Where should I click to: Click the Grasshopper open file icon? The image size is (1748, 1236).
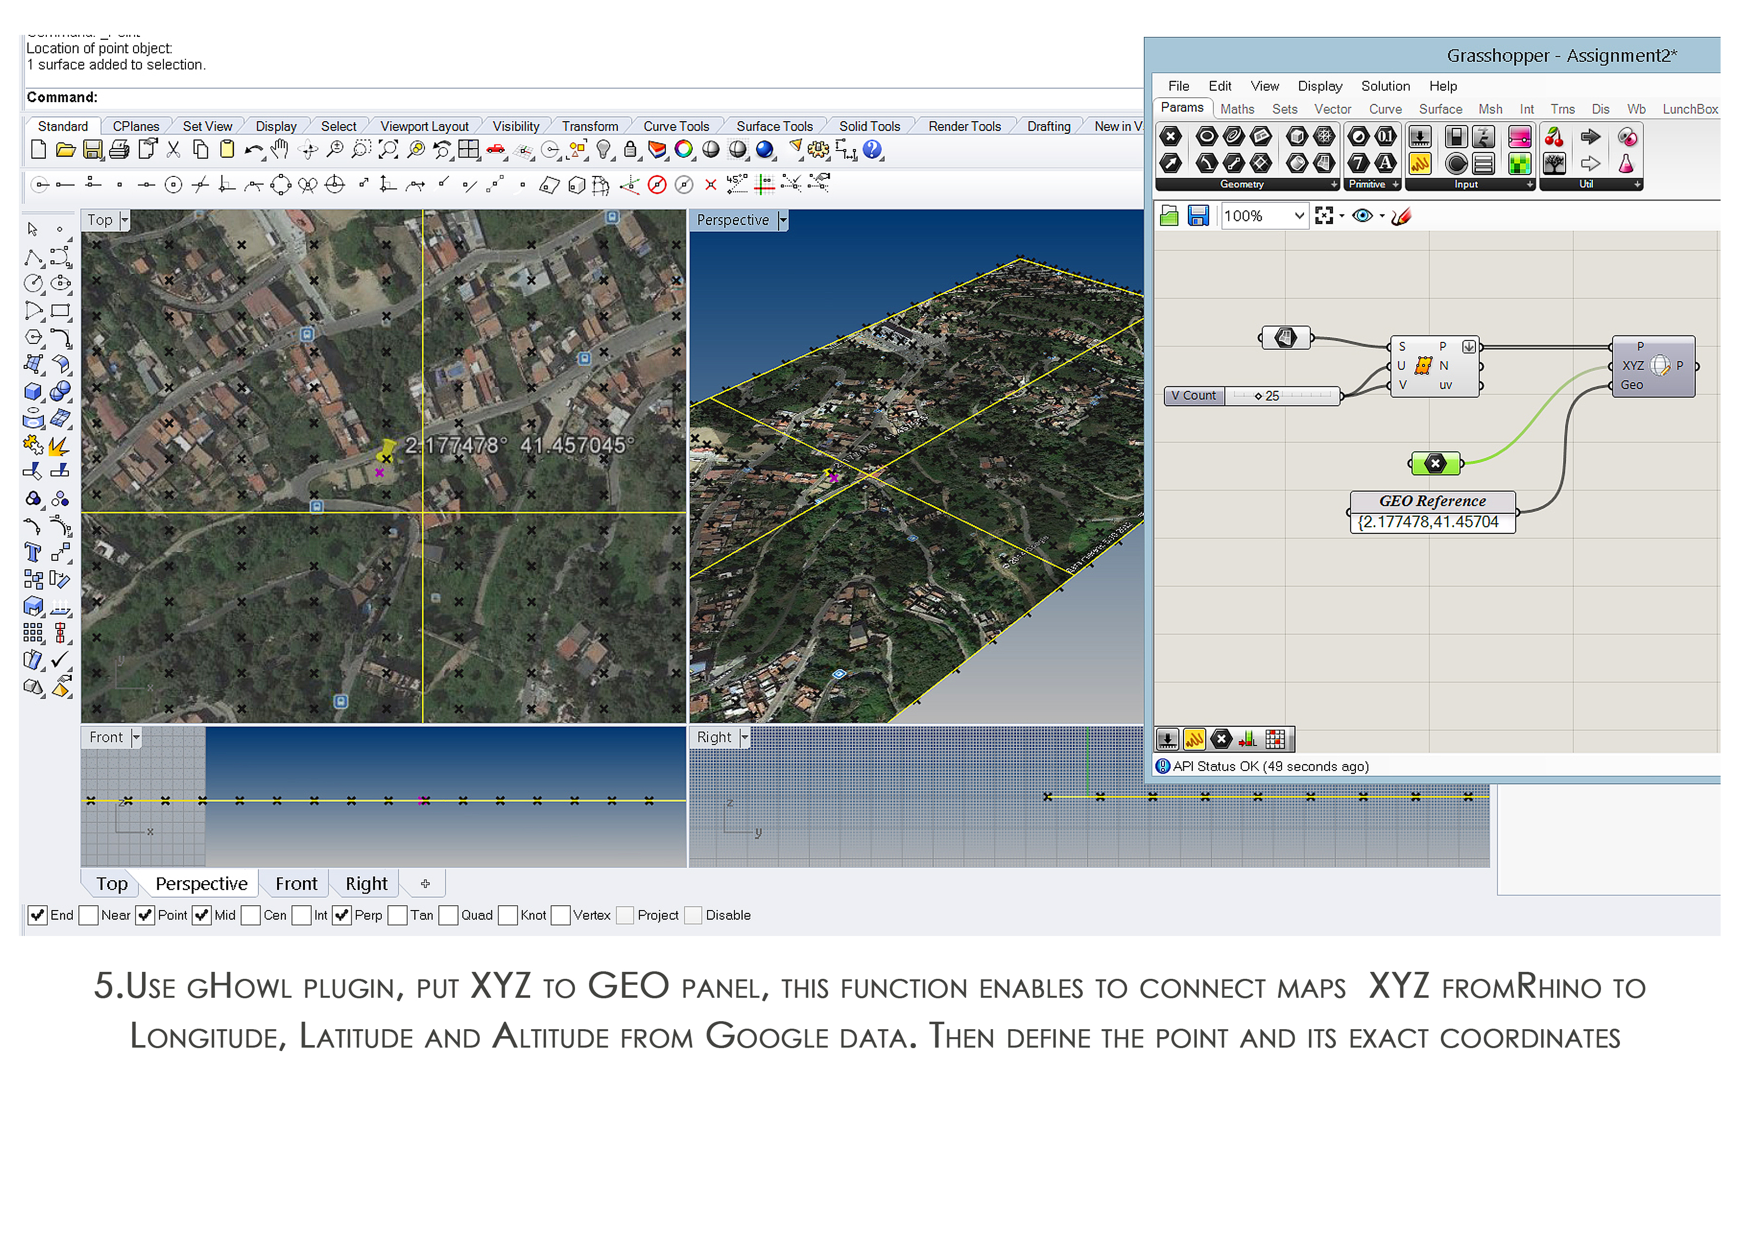[1168, 216]
